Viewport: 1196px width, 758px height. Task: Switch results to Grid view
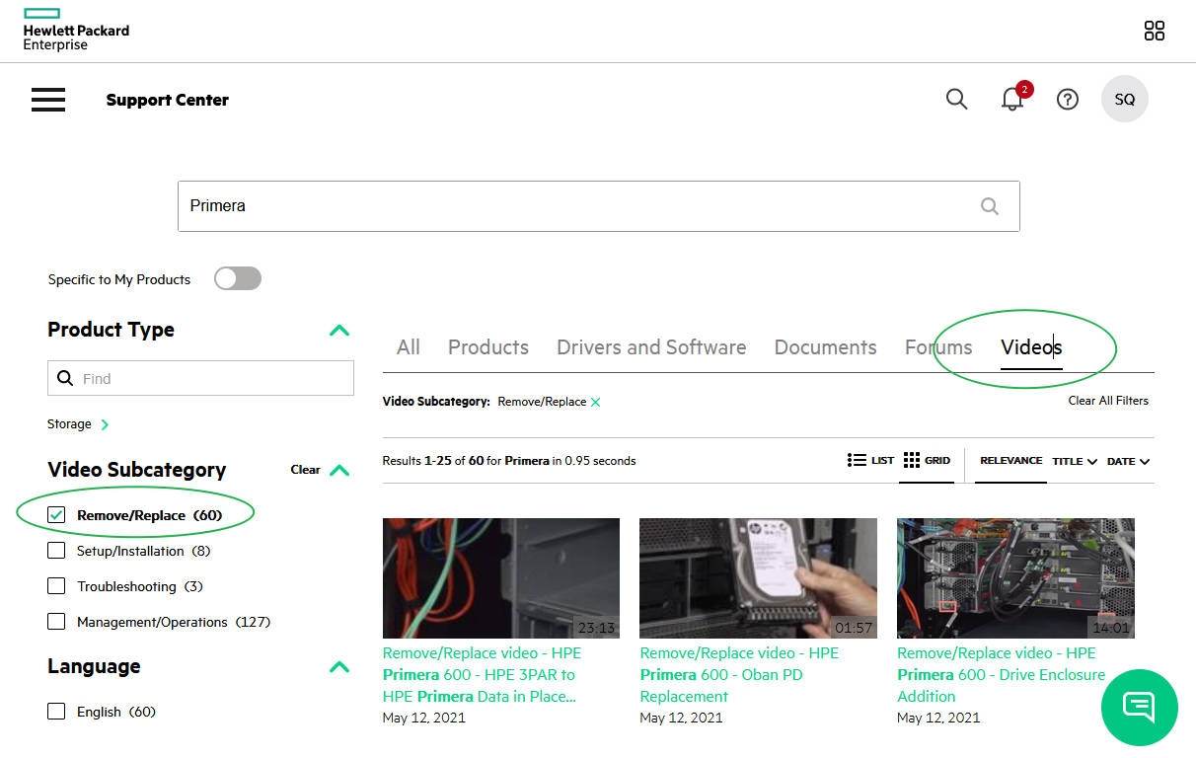coord(927,461)
